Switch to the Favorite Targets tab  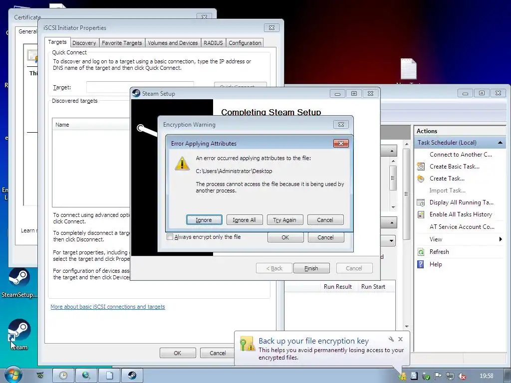pos(122,43)
